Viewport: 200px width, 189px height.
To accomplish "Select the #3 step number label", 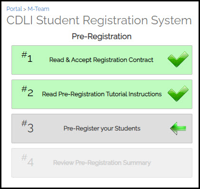I will pyautogui.click(x=27, y=126).
